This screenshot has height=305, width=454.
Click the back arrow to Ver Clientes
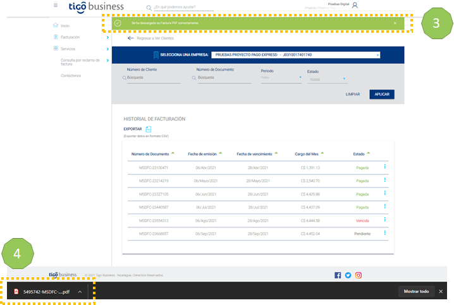point(131,38)
